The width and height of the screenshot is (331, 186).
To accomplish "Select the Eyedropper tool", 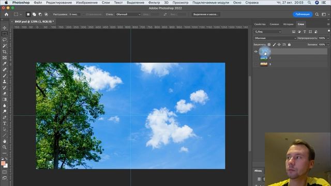I will [5, 64].
